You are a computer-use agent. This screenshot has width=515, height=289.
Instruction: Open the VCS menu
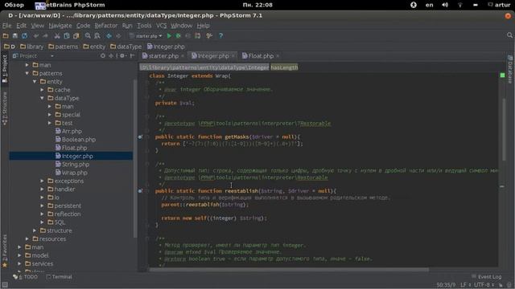tap(161, 26)
